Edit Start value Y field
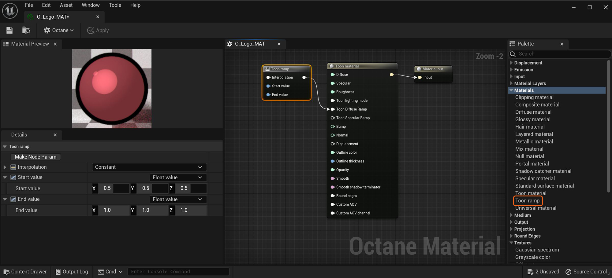This screenshot has width=612, height=278. coord(152,188)
